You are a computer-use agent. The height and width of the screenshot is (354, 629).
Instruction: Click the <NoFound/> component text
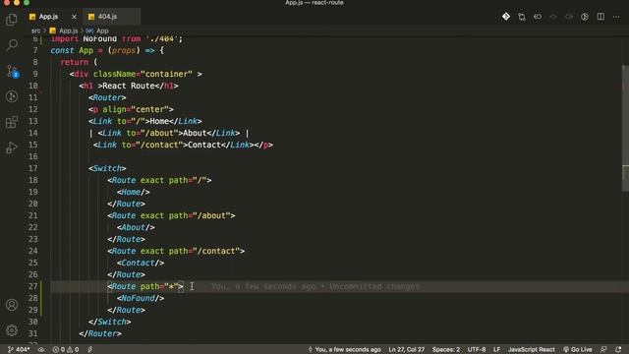pos(141,298)
